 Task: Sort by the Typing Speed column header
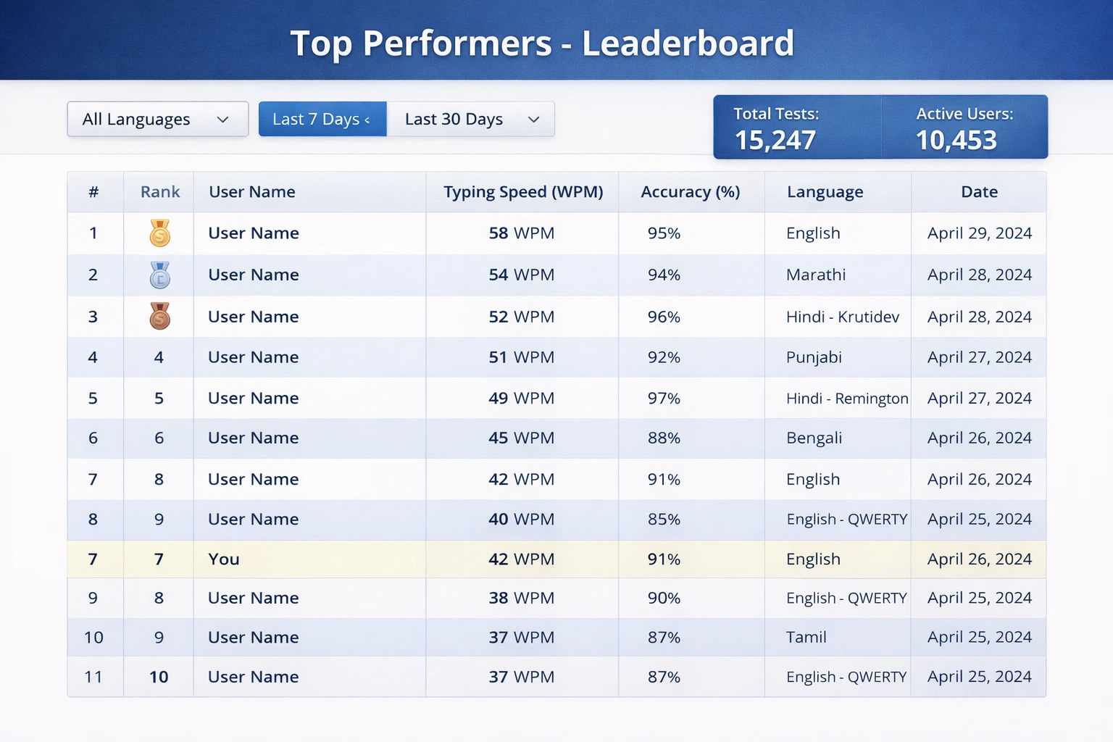click(x=522, y=191)
